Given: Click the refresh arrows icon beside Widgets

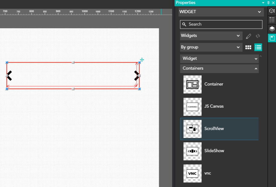Looking at the screenshot, I should pos(258,36).
